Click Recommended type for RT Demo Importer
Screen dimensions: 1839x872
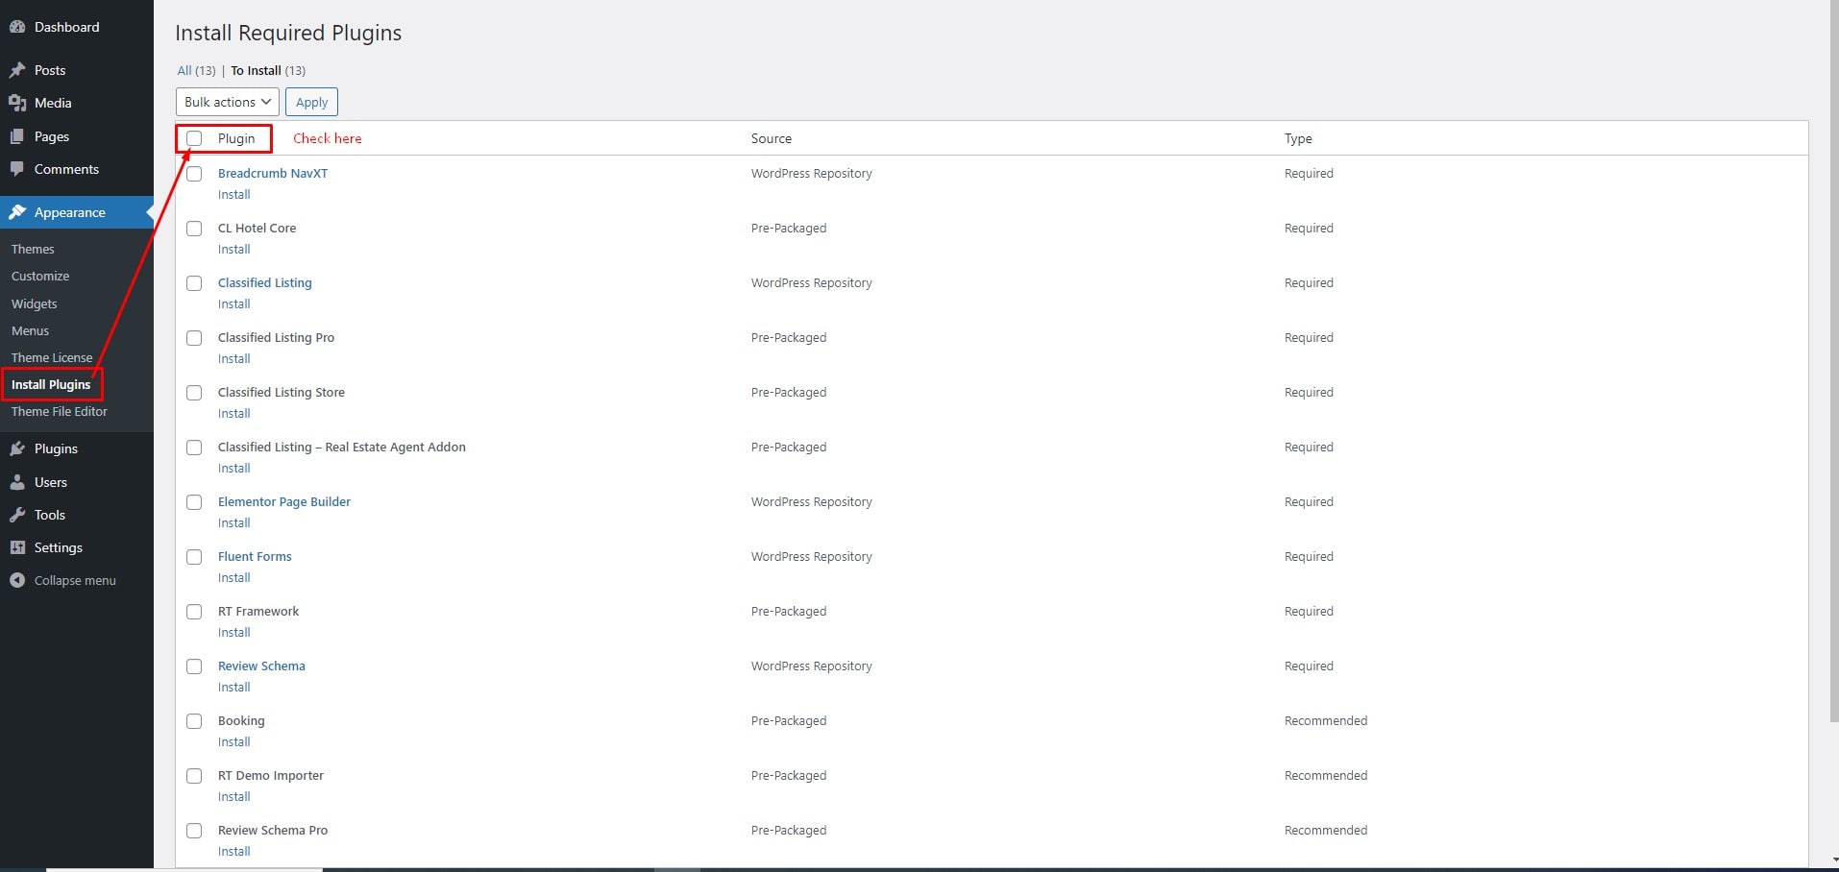tap(1326, 775)
